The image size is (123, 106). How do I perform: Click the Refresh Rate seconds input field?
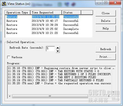(x=50, y=49)
